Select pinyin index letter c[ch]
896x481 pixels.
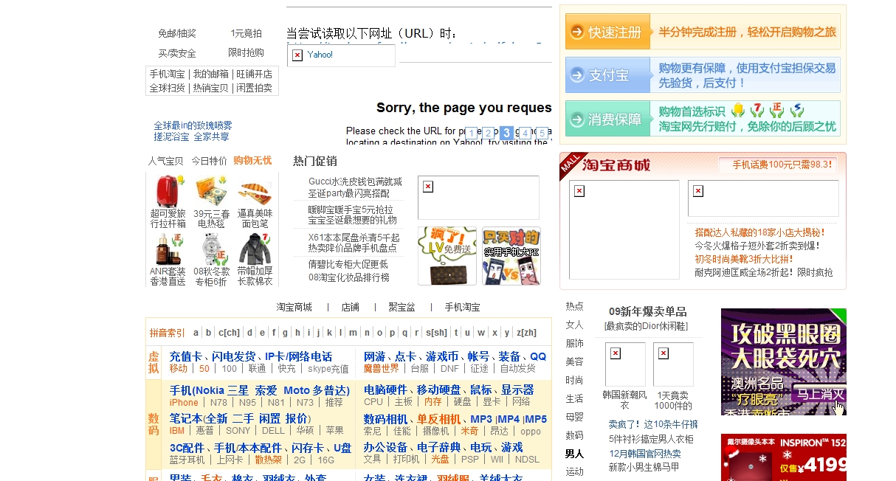[x=229, y=333]
